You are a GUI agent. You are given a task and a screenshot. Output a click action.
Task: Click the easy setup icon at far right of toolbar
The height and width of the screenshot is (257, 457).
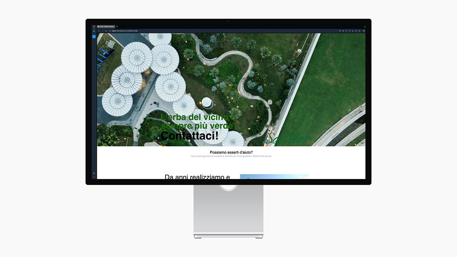pyautogui.click(x=364, y=31)
